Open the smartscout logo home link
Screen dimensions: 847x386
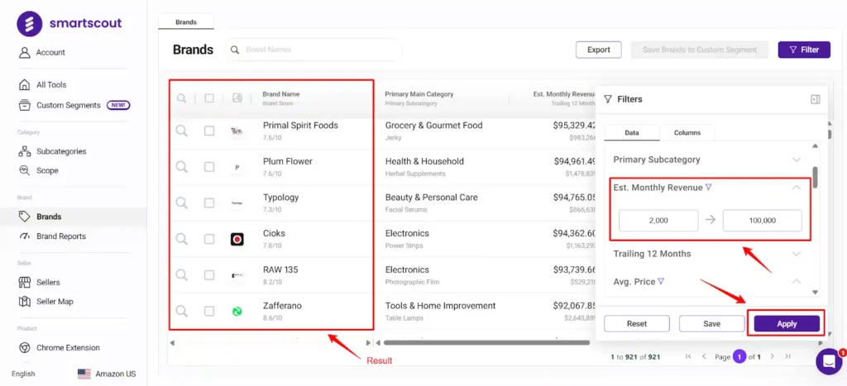(69, 24)
